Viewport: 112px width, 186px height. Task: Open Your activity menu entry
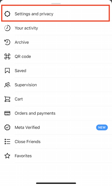tap(56, 28)
